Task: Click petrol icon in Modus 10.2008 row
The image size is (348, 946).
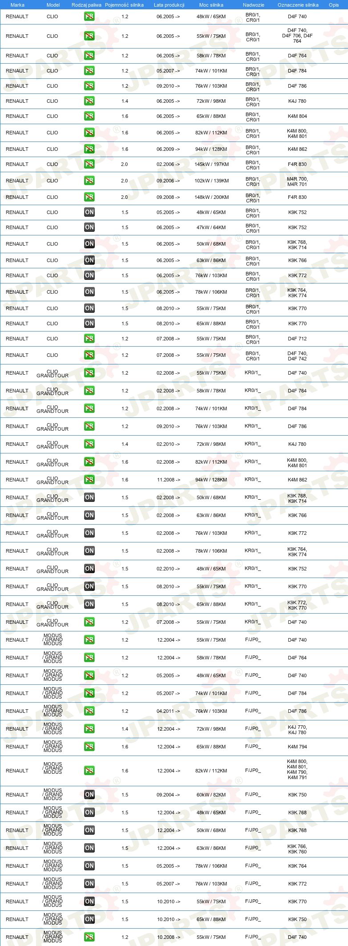Action: tap(89, 937)
